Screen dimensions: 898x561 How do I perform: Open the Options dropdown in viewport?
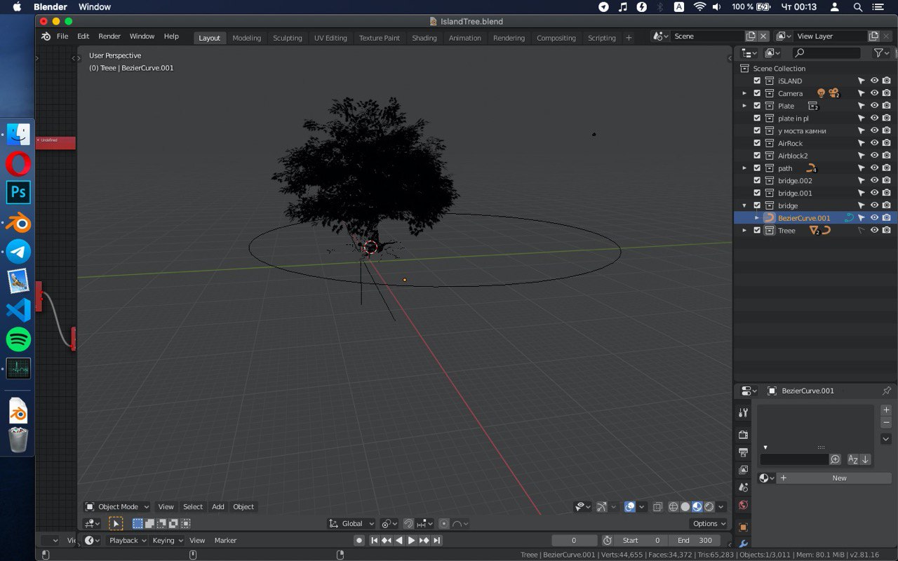click(x=709, y=523)
